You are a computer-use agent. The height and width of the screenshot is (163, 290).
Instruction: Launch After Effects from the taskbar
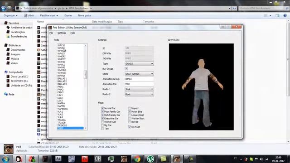pos(58,159)
